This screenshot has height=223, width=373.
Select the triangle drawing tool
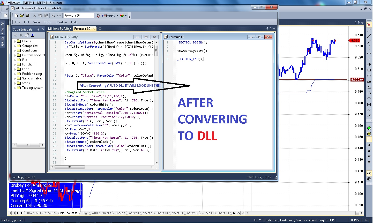click(369, 87)
